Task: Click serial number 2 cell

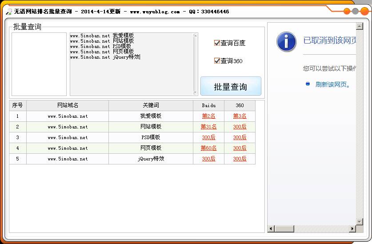Action: point(18,127)
